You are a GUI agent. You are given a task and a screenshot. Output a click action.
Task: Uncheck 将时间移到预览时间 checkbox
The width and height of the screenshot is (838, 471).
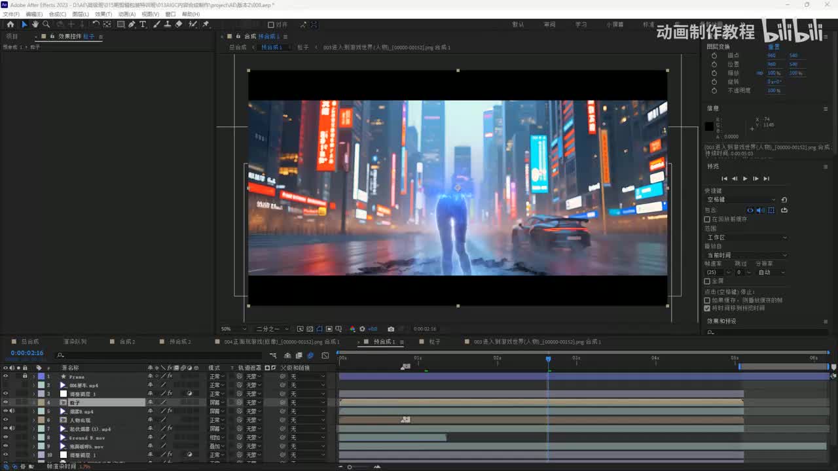[707, 308]
